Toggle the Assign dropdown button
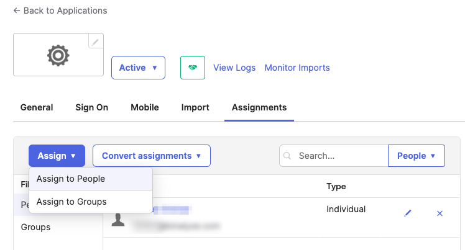Screen dimensions: 465x250 click(x=57, y=156)
